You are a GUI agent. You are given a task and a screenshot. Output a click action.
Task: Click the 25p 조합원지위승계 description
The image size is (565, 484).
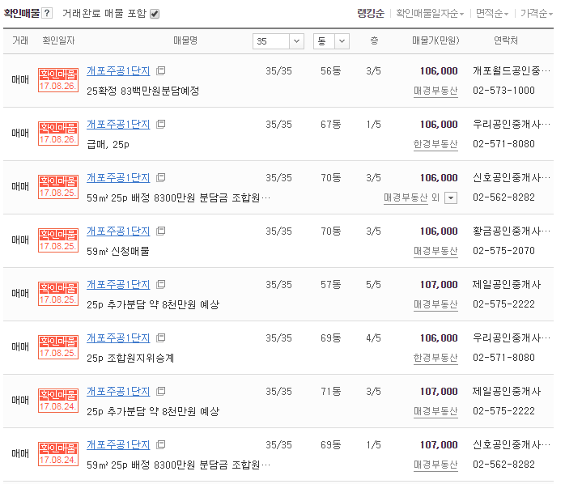(x=130, y=358)
